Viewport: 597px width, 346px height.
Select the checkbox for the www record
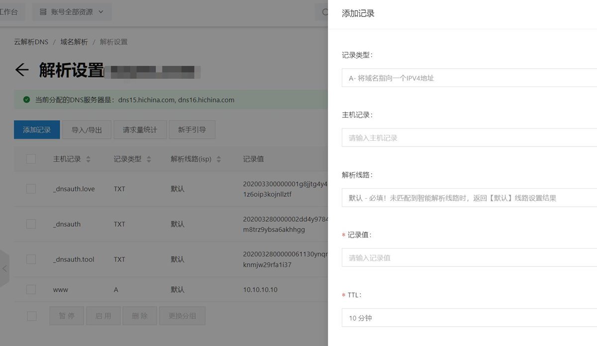click(31, 289)
